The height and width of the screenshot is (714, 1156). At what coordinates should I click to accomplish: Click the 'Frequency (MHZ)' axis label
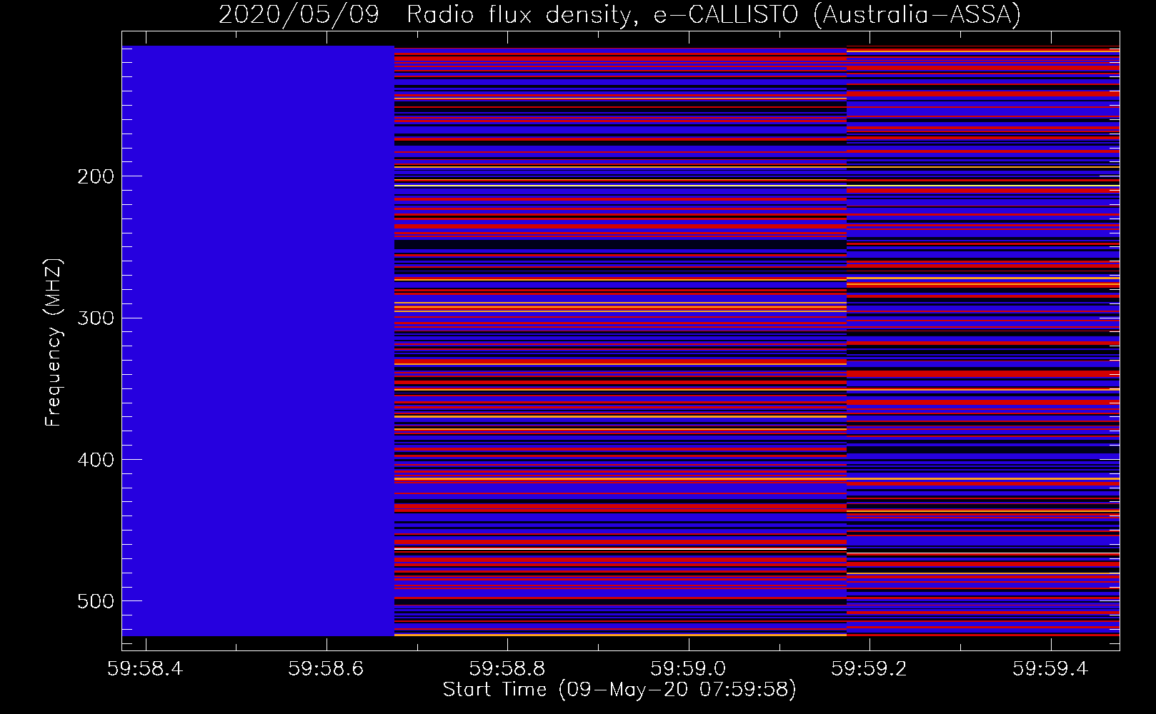54,342
